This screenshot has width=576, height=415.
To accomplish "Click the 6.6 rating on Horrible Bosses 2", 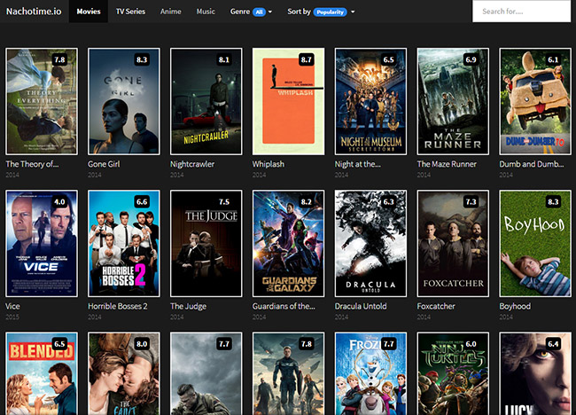I will 142,202.
